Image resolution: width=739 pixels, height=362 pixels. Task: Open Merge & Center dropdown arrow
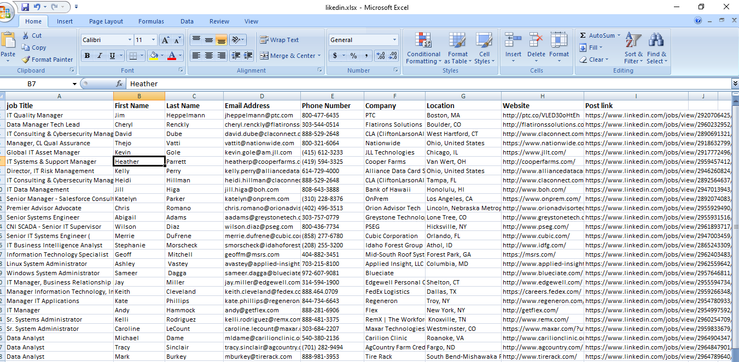click(319, 56)
